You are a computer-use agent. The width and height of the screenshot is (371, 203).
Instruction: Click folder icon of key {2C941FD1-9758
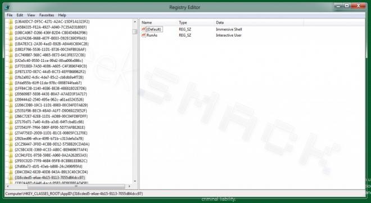[x=11, y=155]
